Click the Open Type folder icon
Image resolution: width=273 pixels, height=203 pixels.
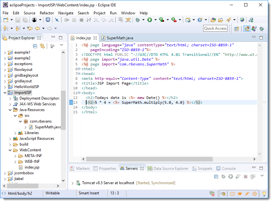pyautogui.click(x=213, y=20)
